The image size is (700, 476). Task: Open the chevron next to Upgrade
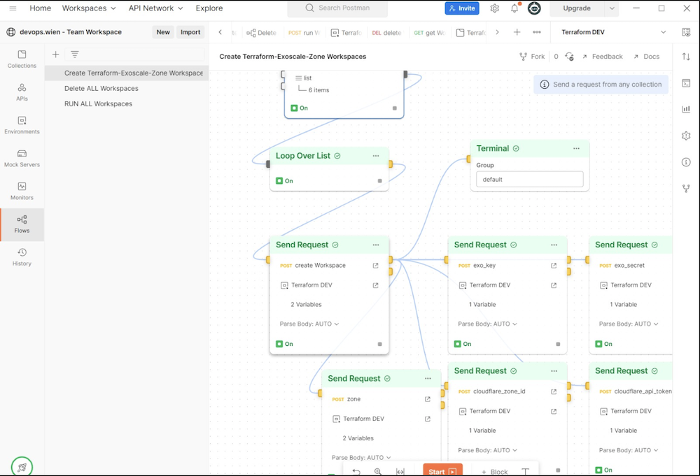pos(612,8)
